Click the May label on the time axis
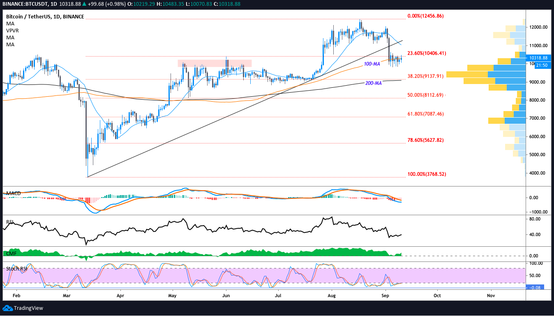554x316 pixels. 173,295
